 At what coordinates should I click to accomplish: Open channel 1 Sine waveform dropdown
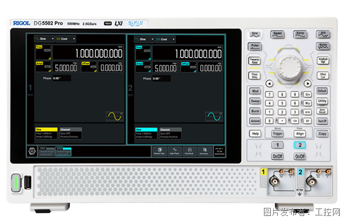tap(44, 39)
